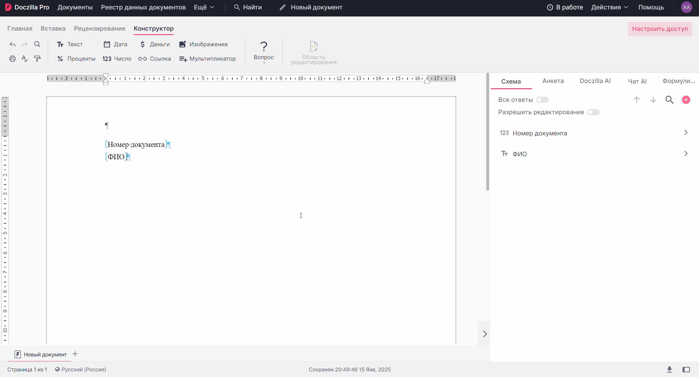
Task: Click the 'Сохранен 20:49:46 15 Янв, 2025' status
Action: 350,369
